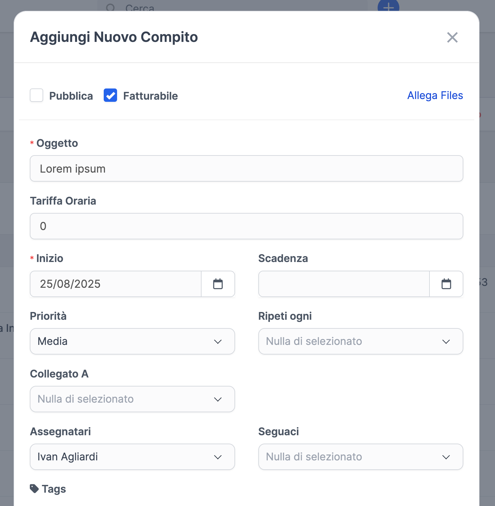This screenshot has width=495, height=506.
Task: Focus the Oggetto text field
Action: pos(247,169)
